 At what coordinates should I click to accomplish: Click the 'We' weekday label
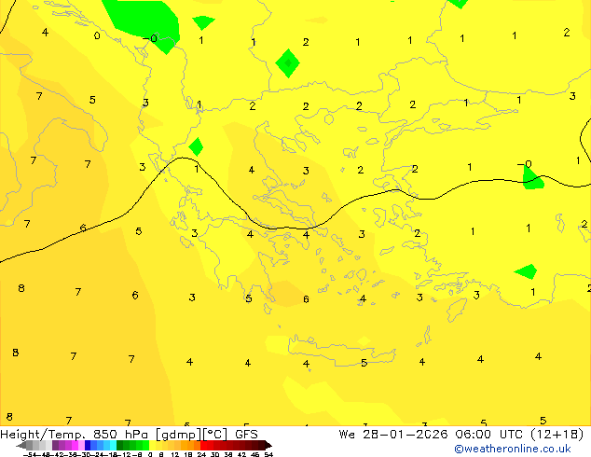coord(347,435)
